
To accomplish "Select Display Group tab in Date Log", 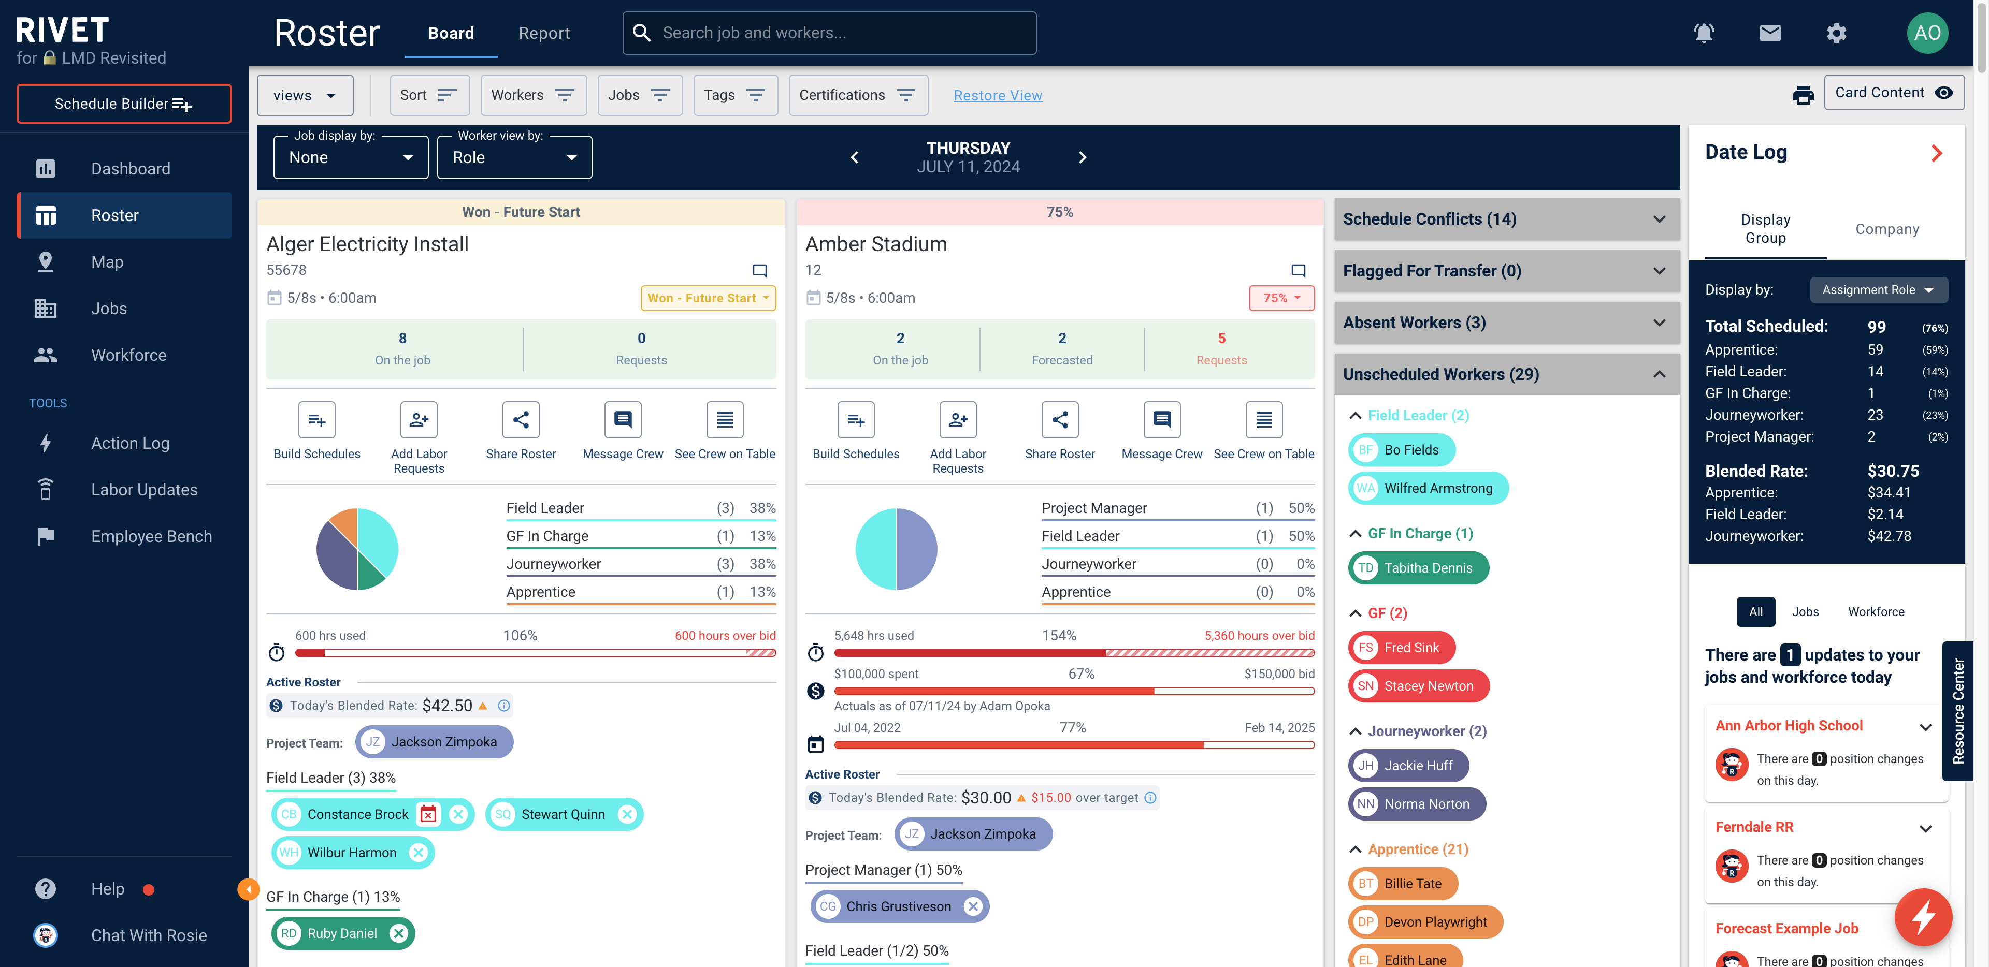I will click(x=1765, y=228).
